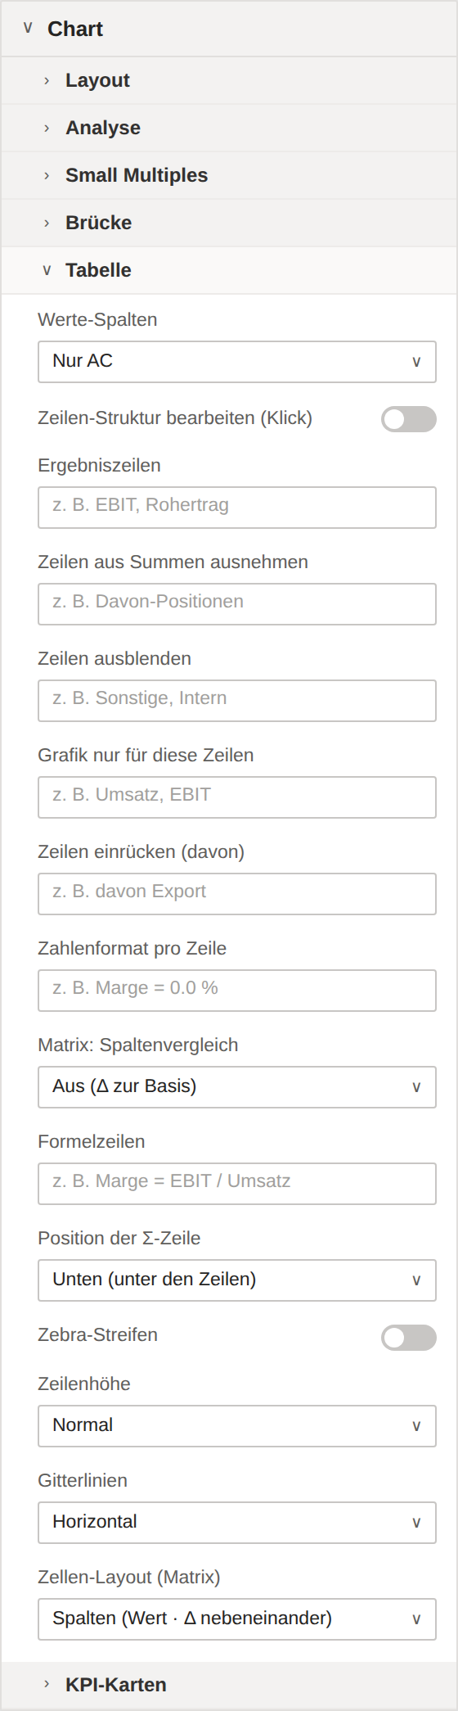Click the Grafik nur für diese Zeilen field
The width and height of the screenshot is (458, 1711).
237,797
